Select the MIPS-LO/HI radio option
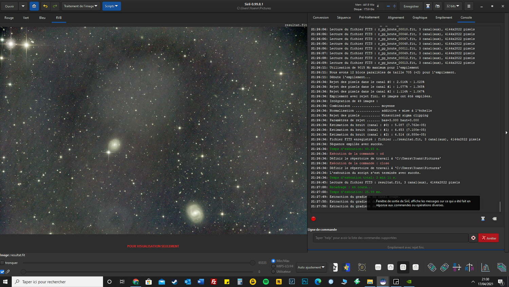 point(274,266)
